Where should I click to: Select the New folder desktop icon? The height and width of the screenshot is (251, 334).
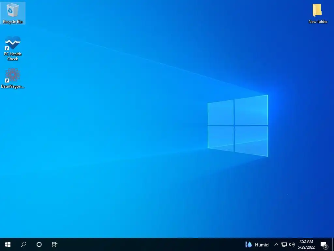click(318, 13)
